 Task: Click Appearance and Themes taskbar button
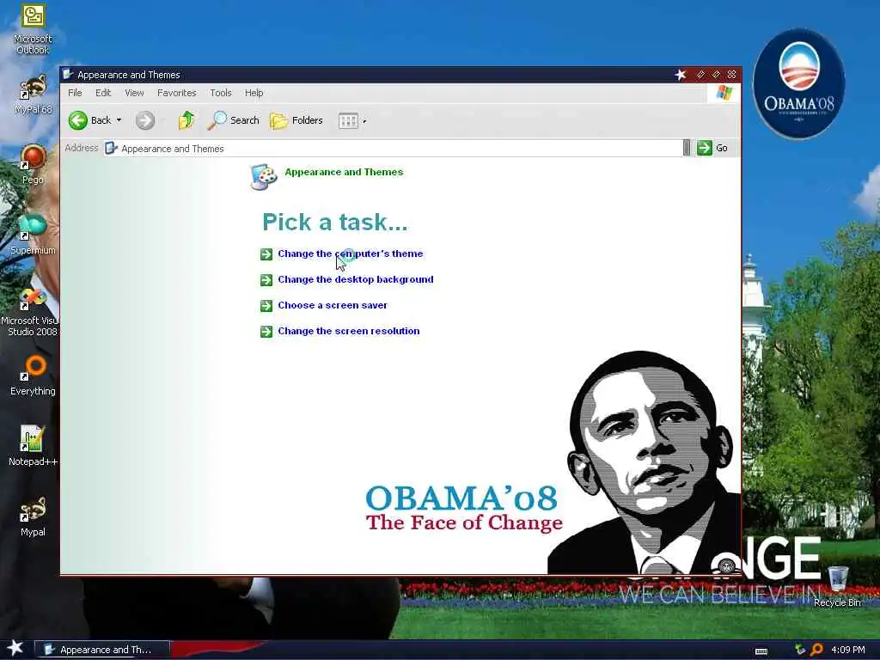(101, 650)
